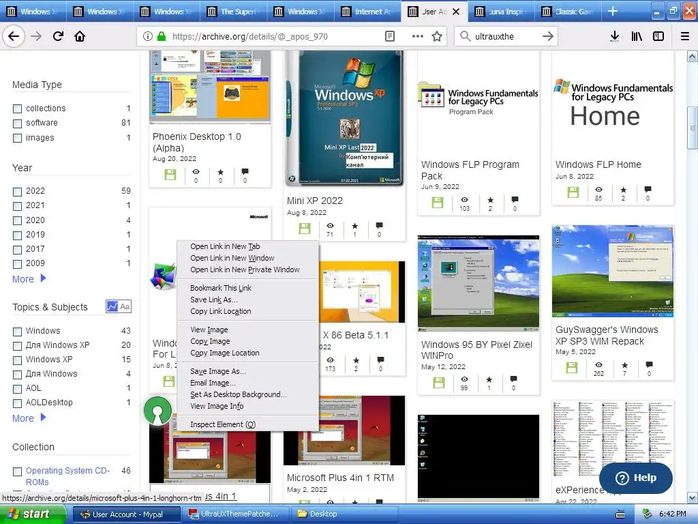Submit search with the arrow button

coord(547,36)
